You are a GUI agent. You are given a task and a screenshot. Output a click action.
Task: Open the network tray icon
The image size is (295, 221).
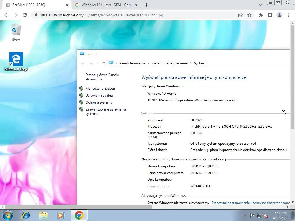click(259, 216)
